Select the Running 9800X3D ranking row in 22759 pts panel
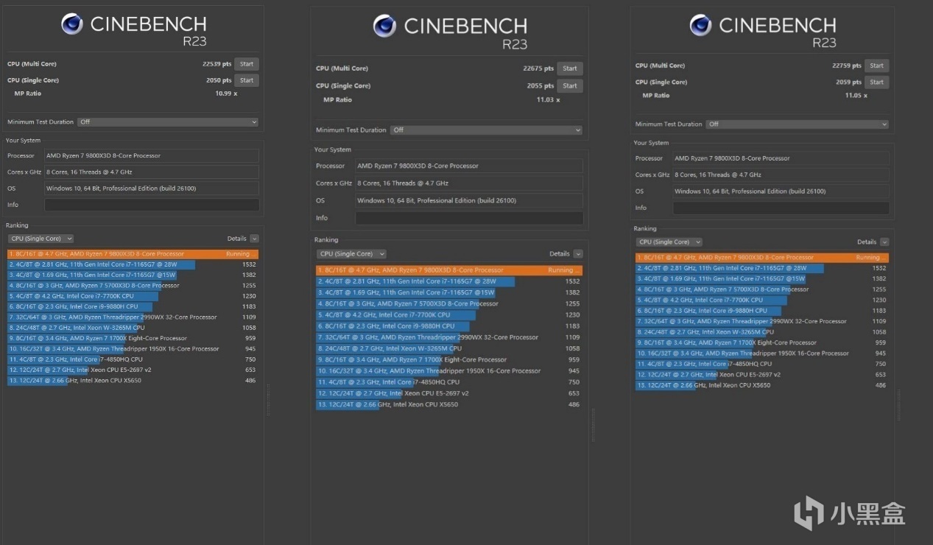This screenshot has height=545, width=933. pos(762,258)
